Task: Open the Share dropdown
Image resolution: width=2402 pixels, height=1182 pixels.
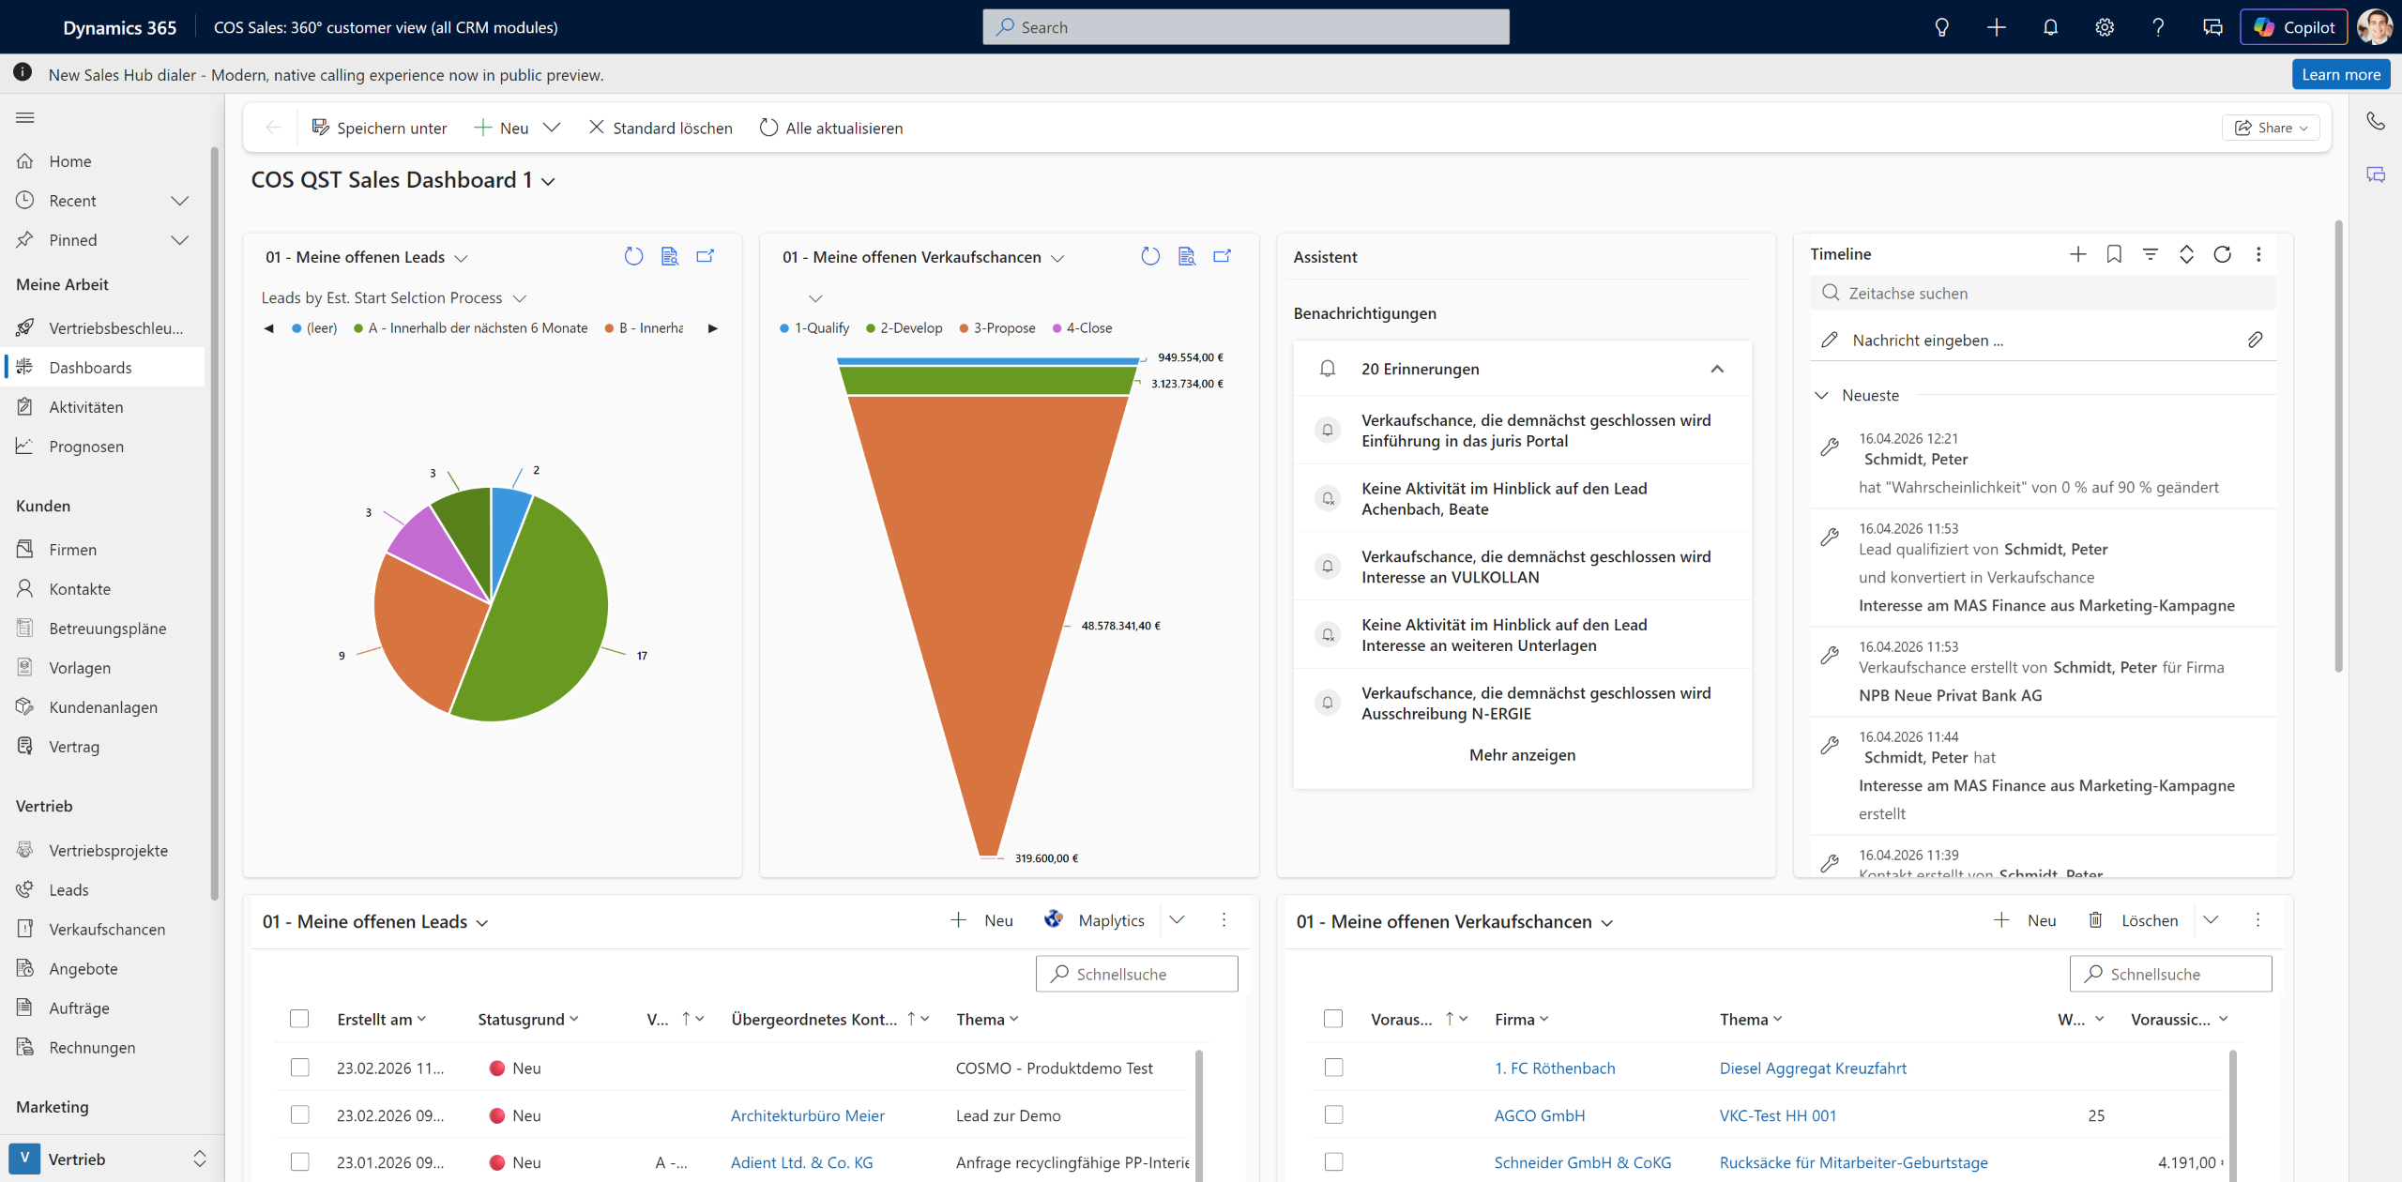Action: pos(2271,128)
